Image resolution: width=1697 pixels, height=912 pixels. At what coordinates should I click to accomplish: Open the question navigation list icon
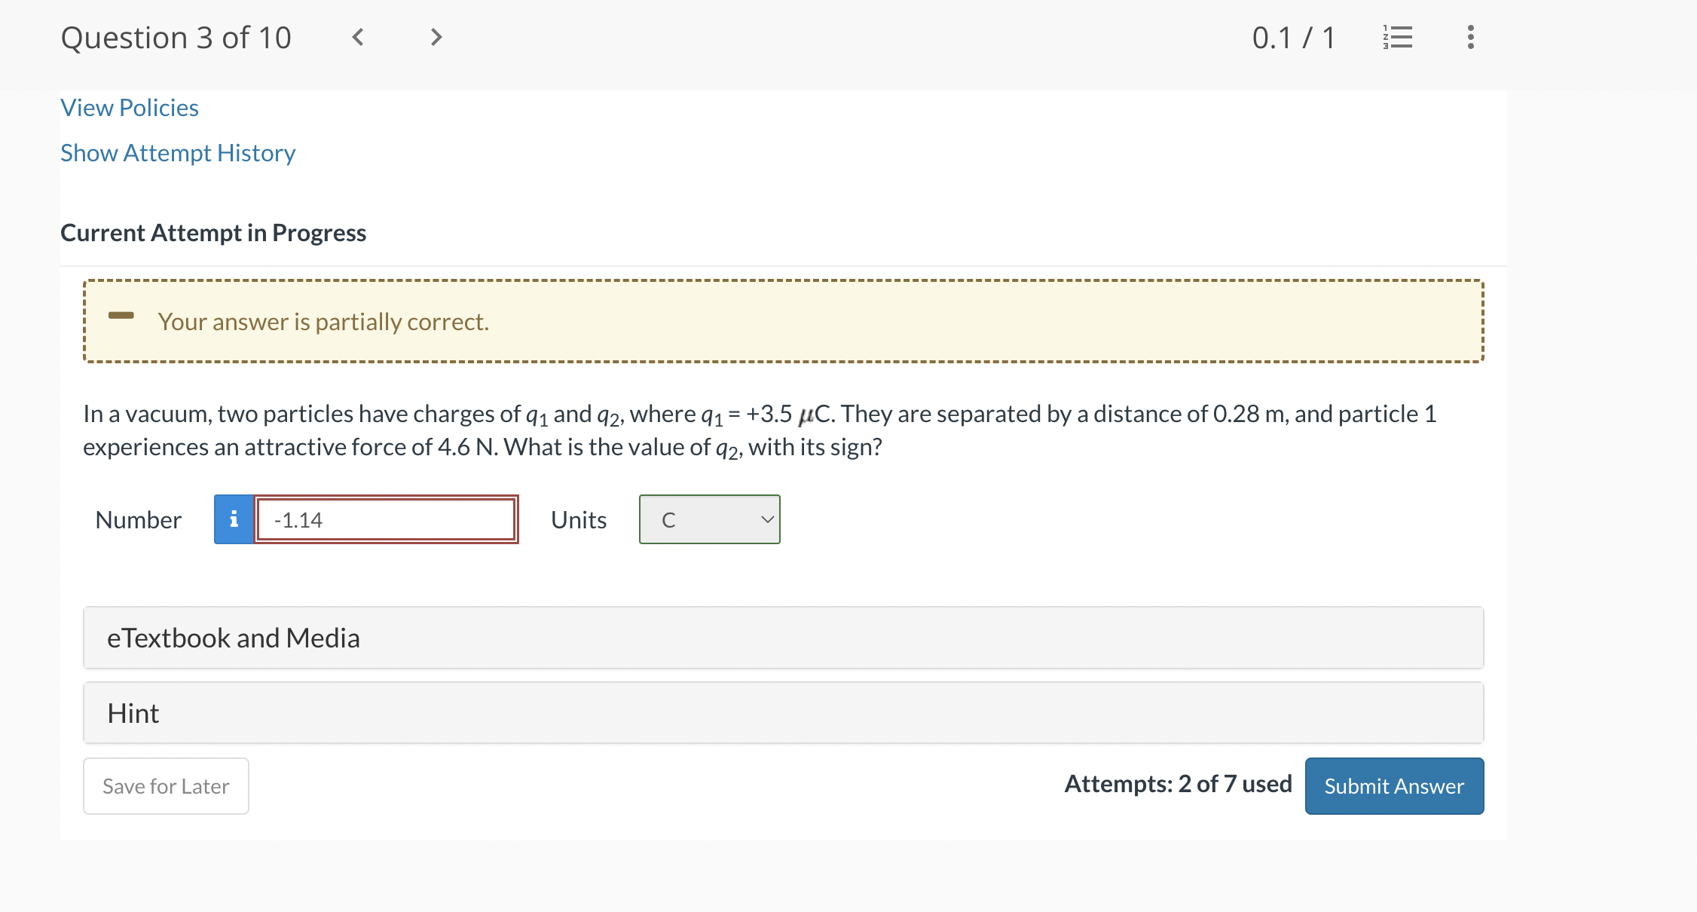point(1398,36)
